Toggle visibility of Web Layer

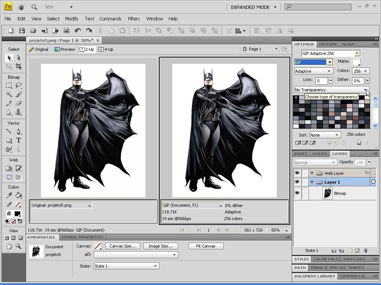click(x=297, y=173)
